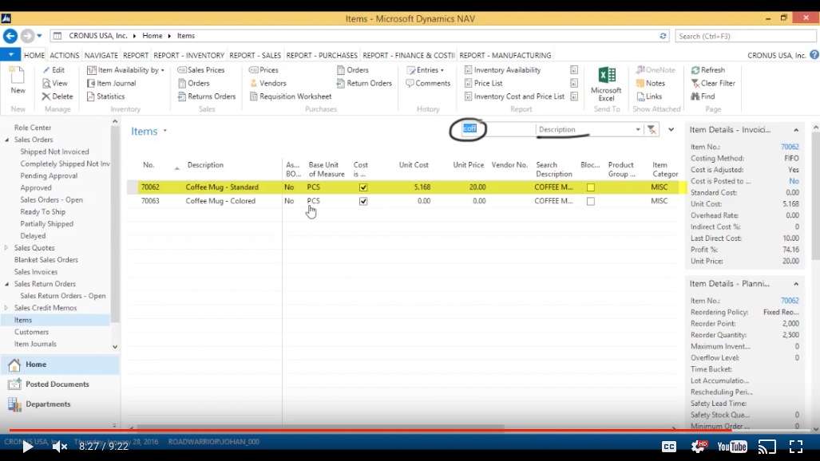This screenshot has width=820, height=461.
Task: Open Item Availability by dropdown
Action: [125, 69]
